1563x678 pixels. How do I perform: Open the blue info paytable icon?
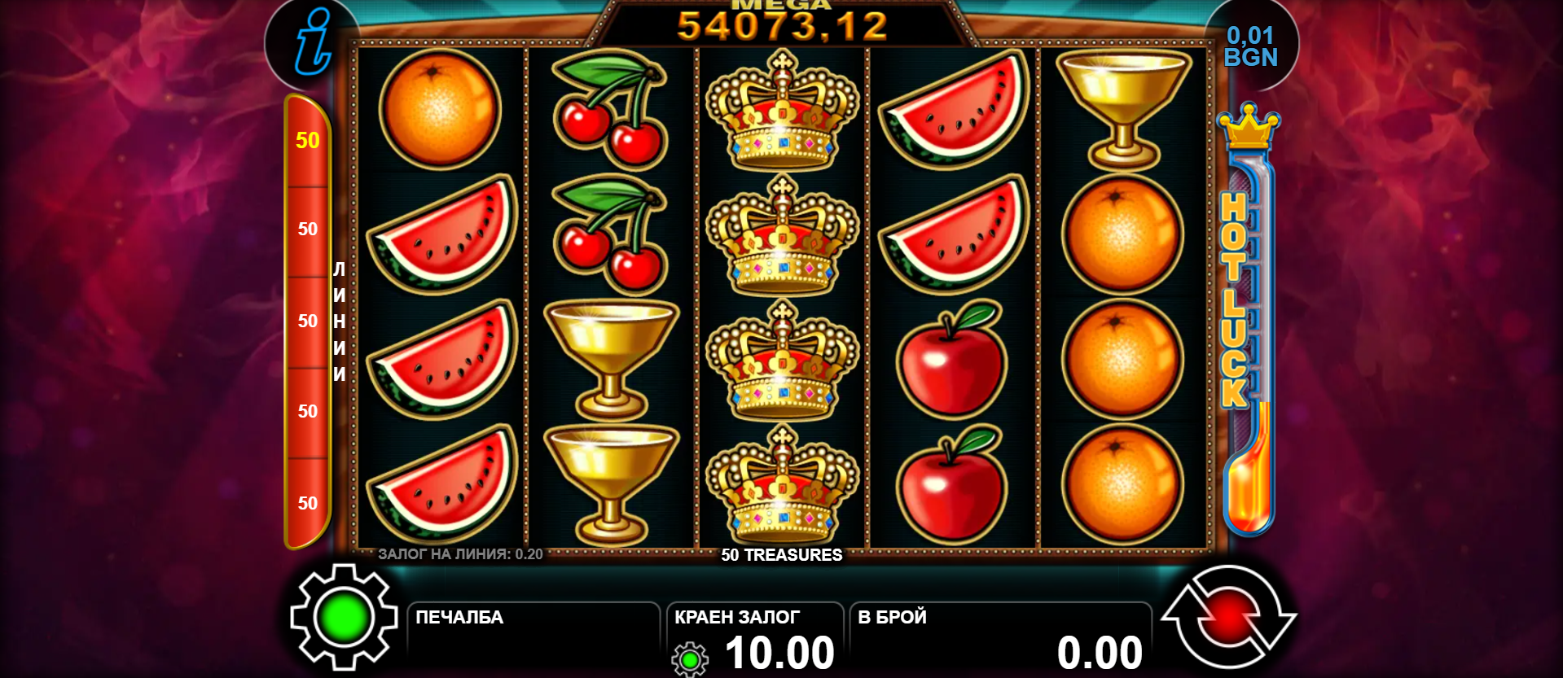[313, 42]
